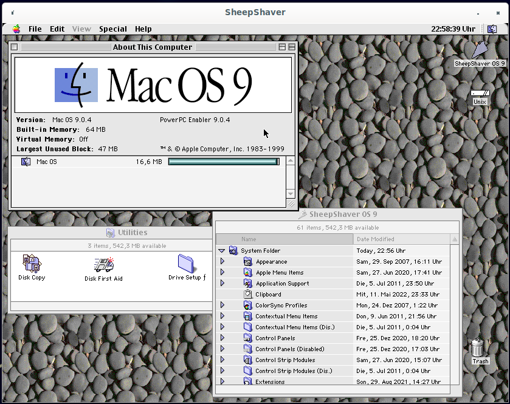Click 'PowerPC Enabler 9.0.4' text
Screen dimensions: 510x404
pyautogui.click(x=195, y=120)
